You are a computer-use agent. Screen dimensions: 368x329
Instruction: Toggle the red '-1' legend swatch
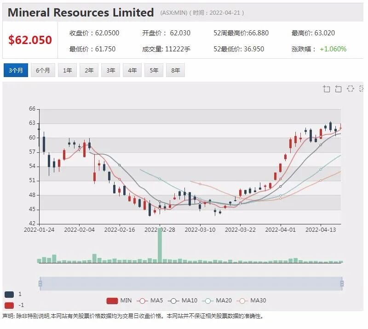(x=9, y=305)
